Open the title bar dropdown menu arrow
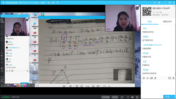Viewport: 176px width, 99px height. (155, 3)
